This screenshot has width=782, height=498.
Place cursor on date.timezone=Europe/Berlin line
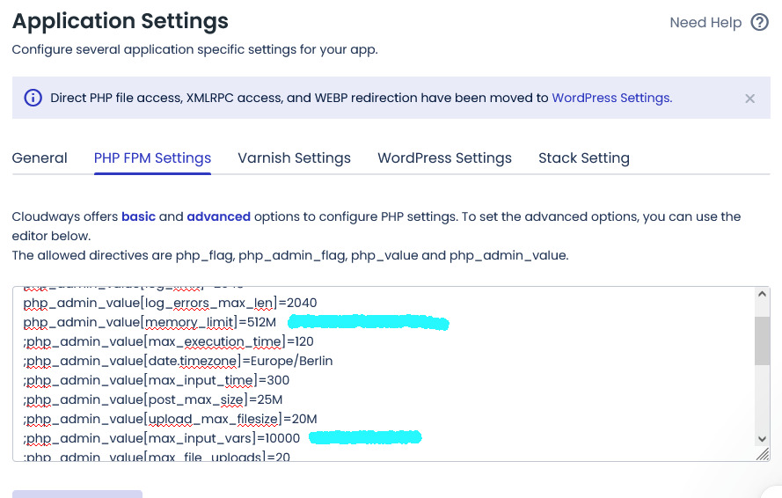(176, 361)
